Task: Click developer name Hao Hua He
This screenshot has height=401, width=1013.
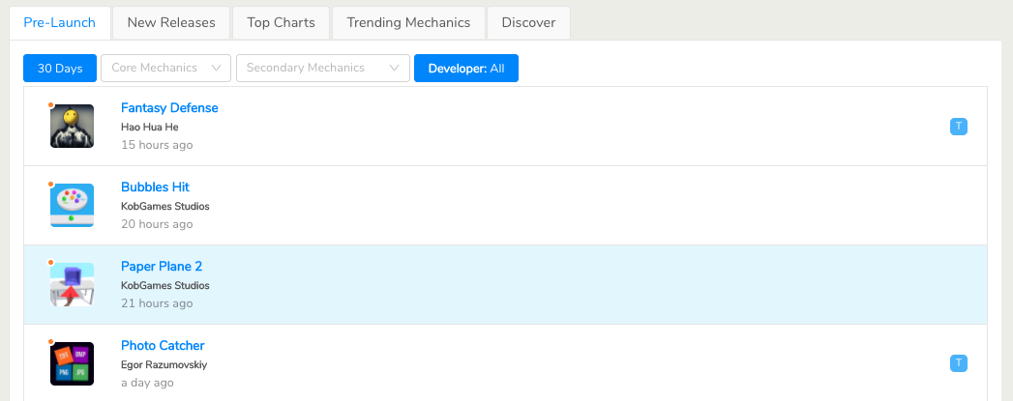Action: point(150,127)
